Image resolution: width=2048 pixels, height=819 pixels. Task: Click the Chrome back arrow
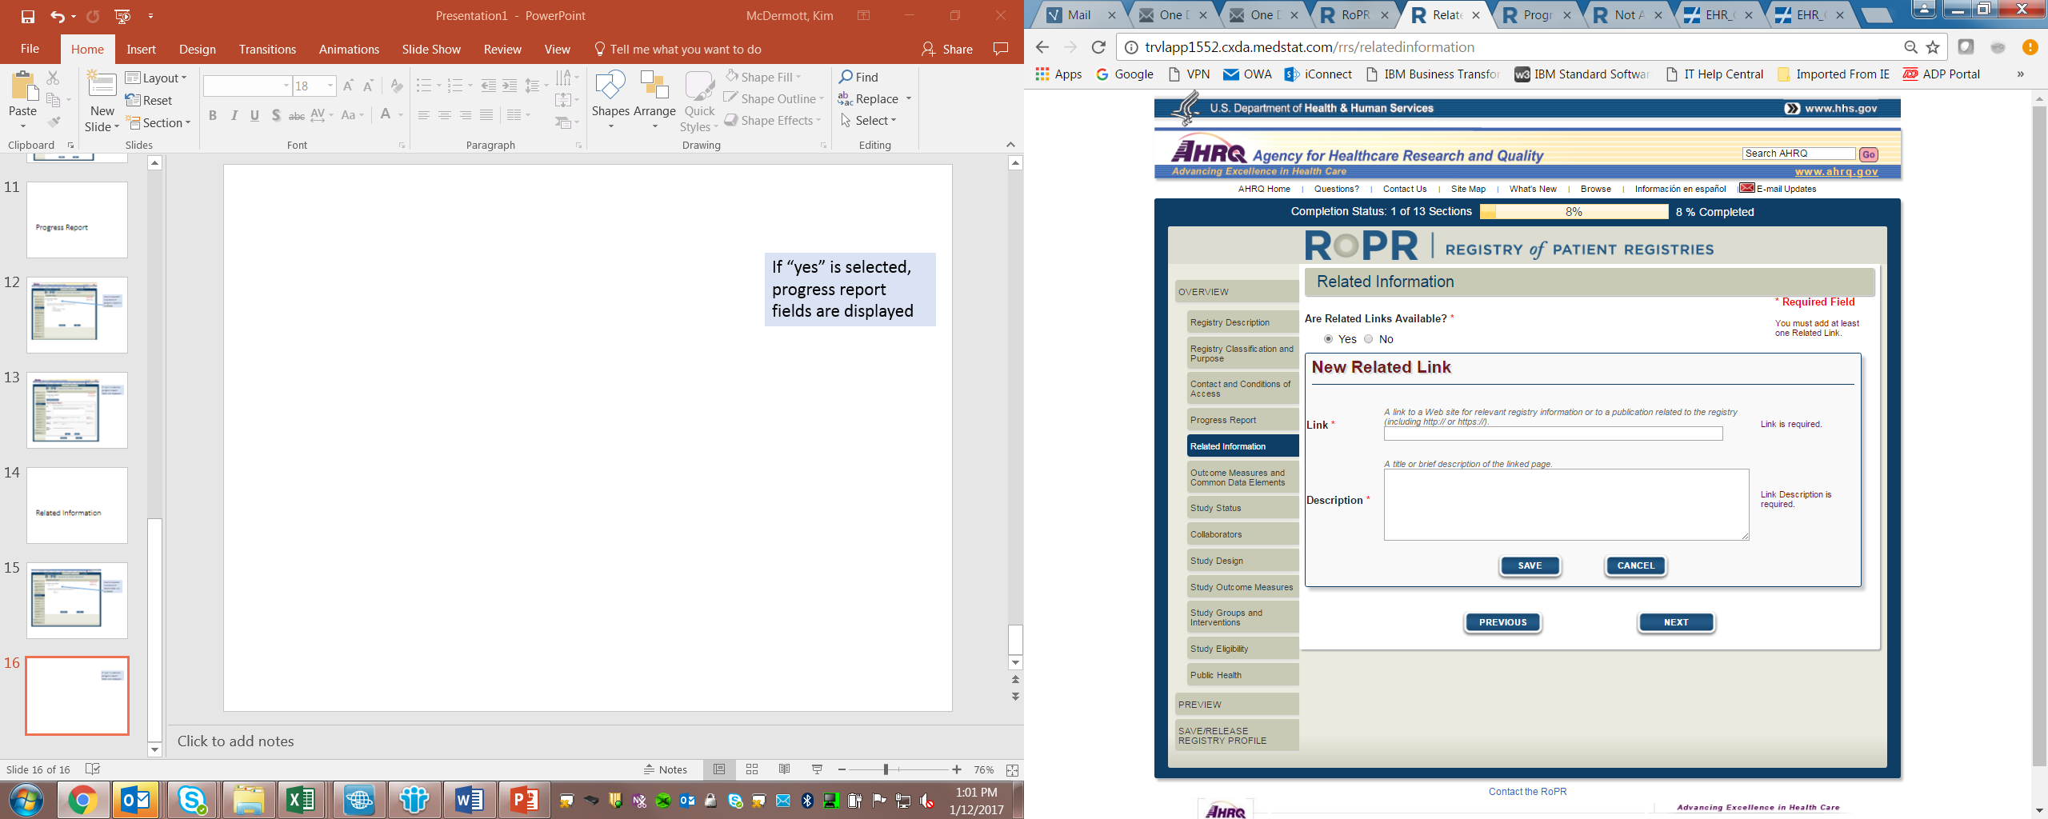click(x=1042, y=47)
